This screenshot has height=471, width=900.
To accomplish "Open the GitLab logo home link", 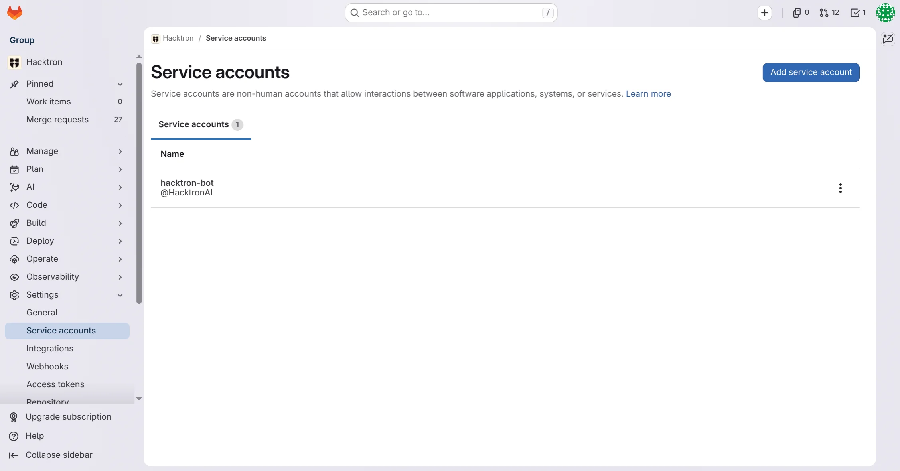I will 15,12.
